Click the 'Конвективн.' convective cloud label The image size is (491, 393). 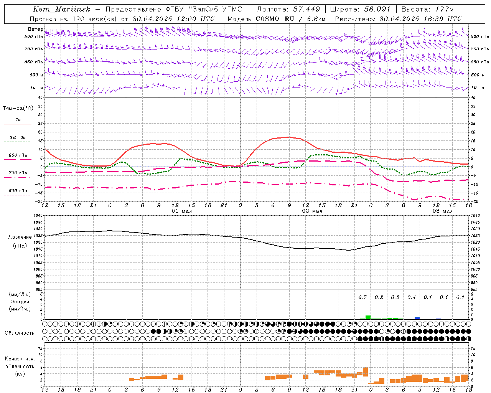[20, 359]
